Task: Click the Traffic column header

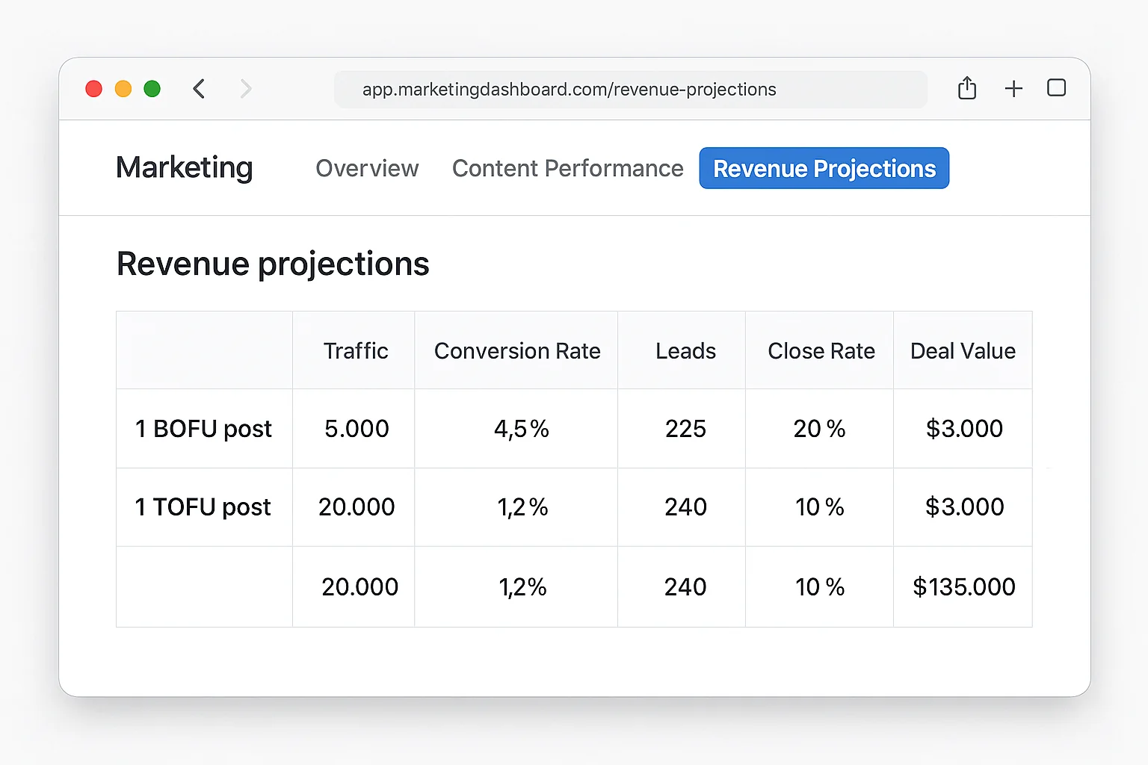Action: (355, 350)
